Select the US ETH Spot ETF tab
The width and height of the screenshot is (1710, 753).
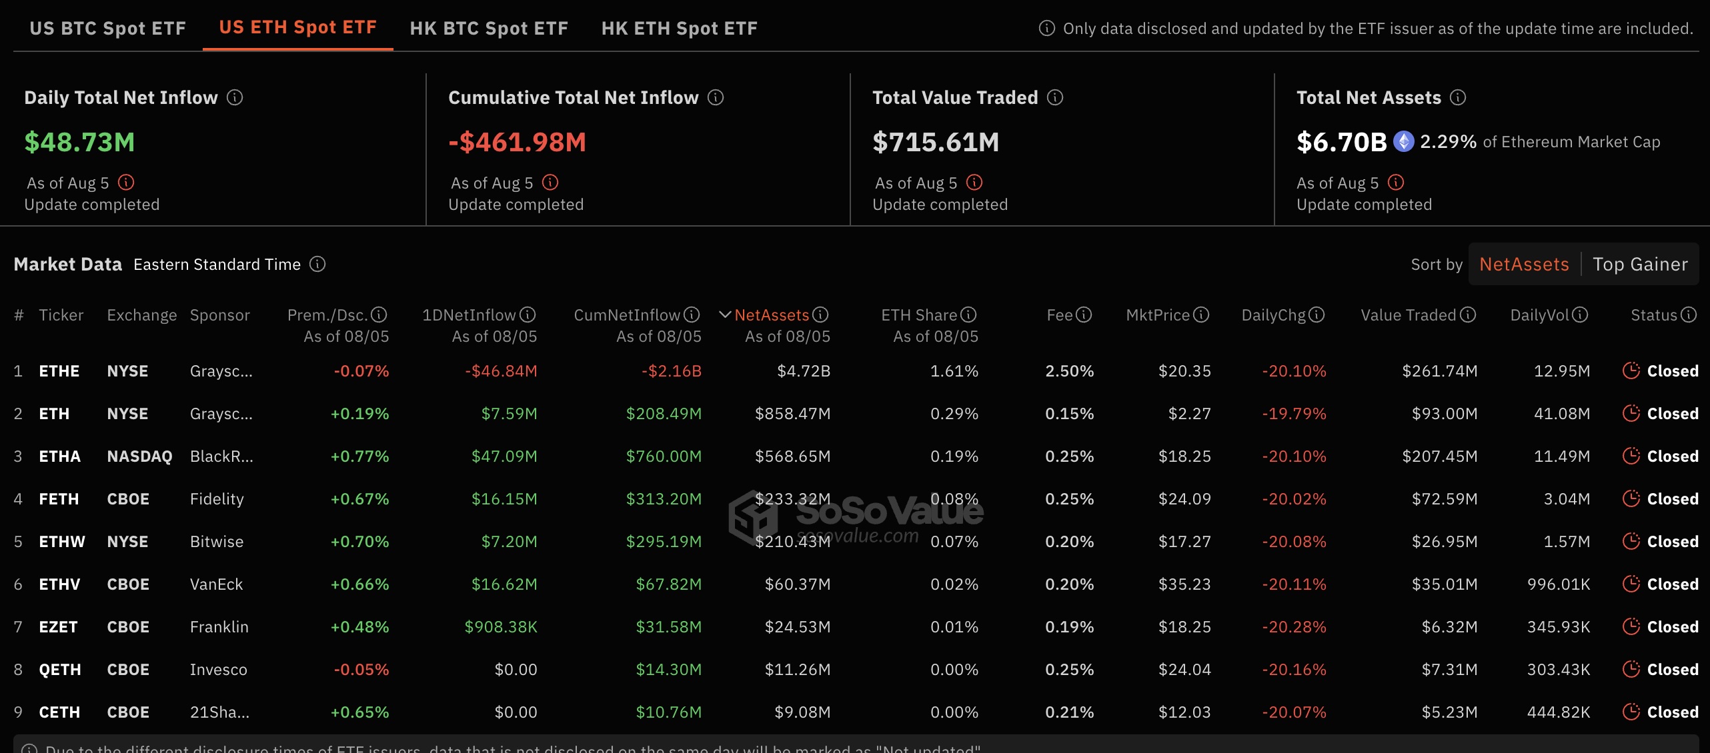click(298, 27)
